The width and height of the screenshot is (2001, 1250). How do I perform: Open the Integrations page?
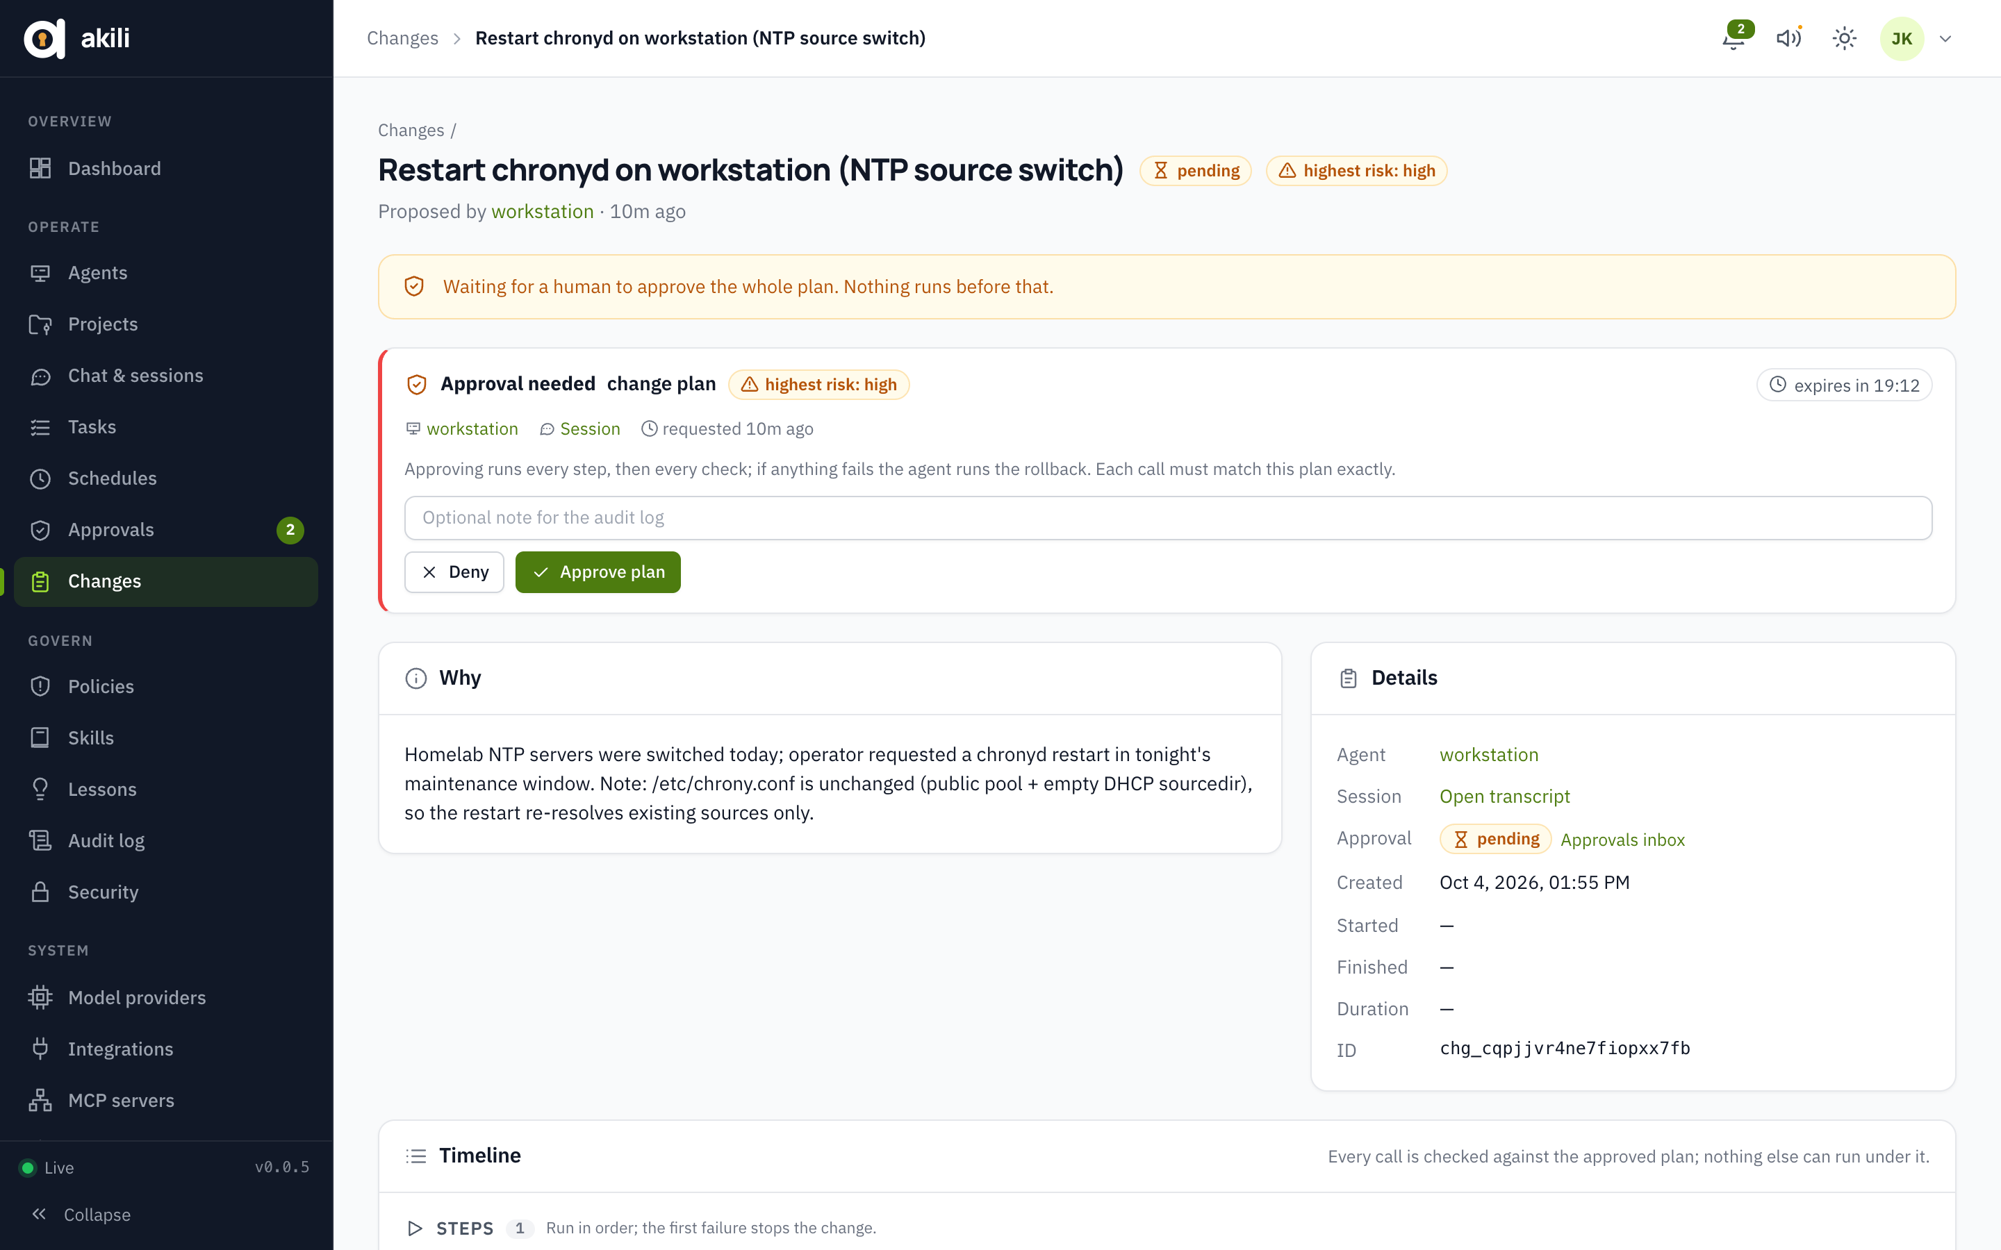(x=166, y=1049)
